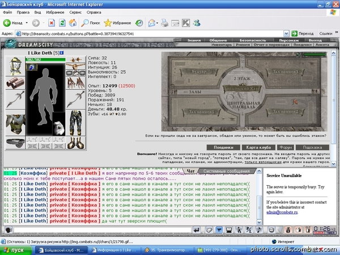Click the admin@combats.ru email link
The width and height of the screenshot is (340, 255).
point(282,212)
